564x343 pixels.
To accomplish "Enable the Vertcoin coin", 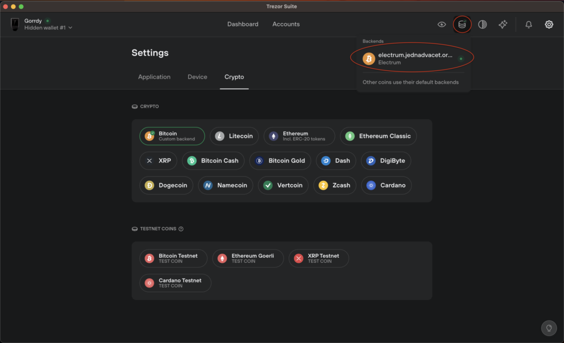I will 283,185.
